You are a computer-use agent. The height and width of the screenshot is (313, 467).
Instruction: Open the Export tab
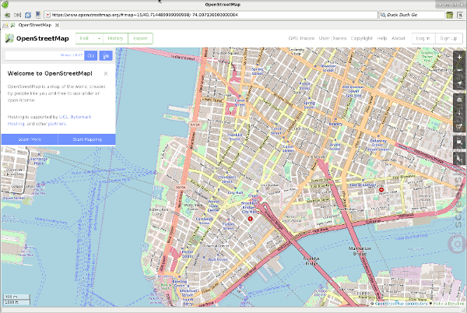pos(141,38)
